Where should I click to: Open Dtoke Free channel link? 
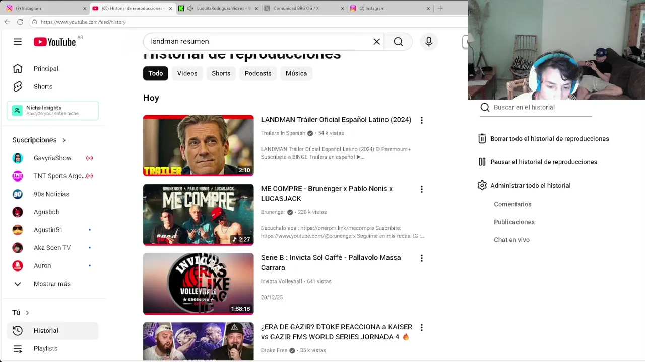tap(274, 350)
